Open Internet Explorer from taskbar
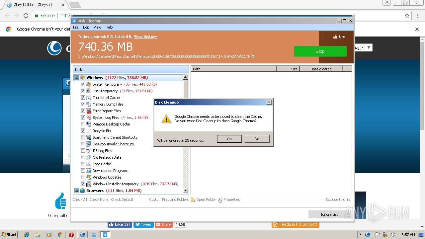Screen dimensions: 425x239 click(27, 235)
